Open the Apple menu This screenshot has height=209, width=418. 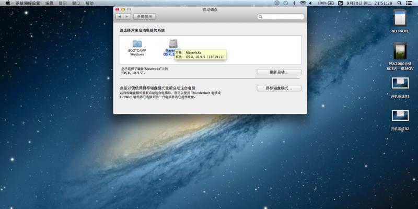[x=7, y=3]
